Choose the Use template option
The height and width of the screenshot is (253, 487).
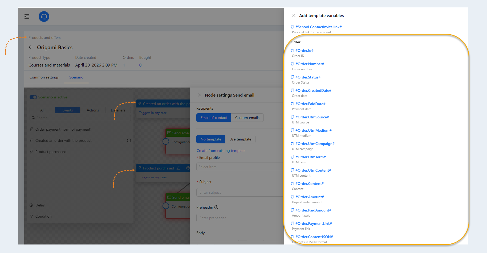pos(240,139)
